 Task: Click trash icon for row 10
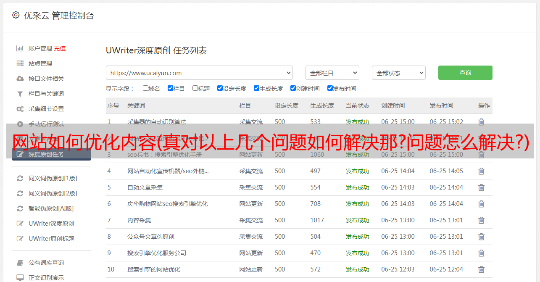point(481,269)
